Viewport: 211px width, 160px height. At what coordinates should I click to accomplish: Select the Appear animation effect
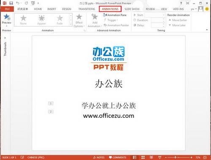pyautogui.click(x=41, y=20)
